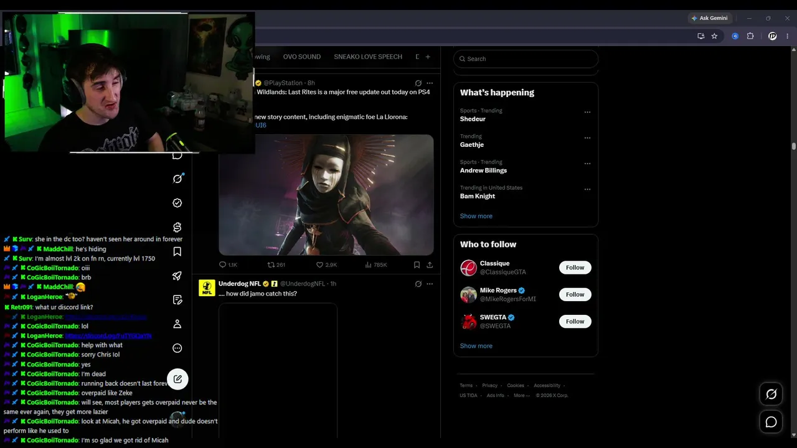797x448 pixels.
Task: Open the verified badge sidebar icon
Action: point(177,203)
